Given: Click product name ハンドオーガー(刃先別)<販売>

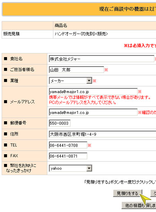Looking at the screenshot, I should pos(81,34).
